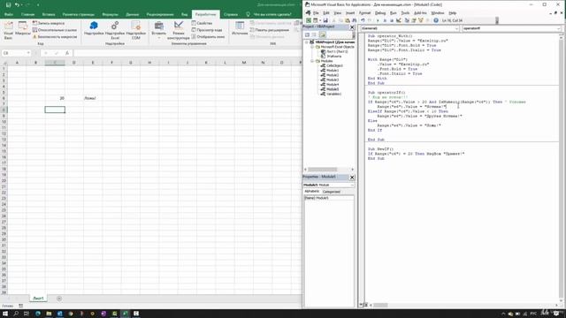Save the Excel workbook from quick access
The height and width of the screenshot is (318, 566).
8,5
